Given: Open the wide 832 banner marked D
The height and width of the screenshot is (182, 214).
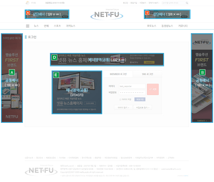Looking at the screenshot, I should pyautogui.click(x=107, y=59).
